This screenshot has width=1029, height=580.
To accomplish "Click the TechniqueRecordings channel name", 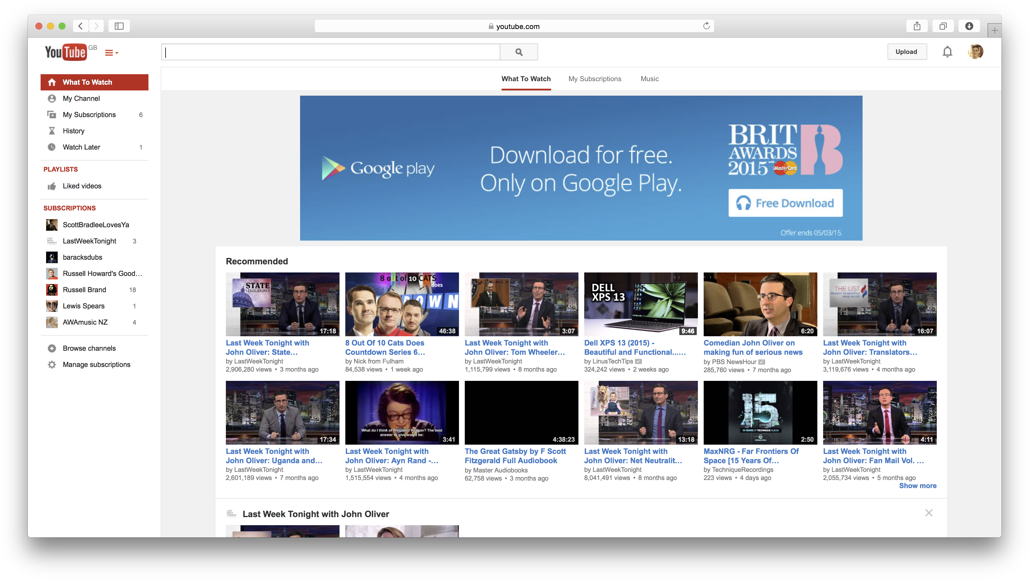I will tap(742, 470).
